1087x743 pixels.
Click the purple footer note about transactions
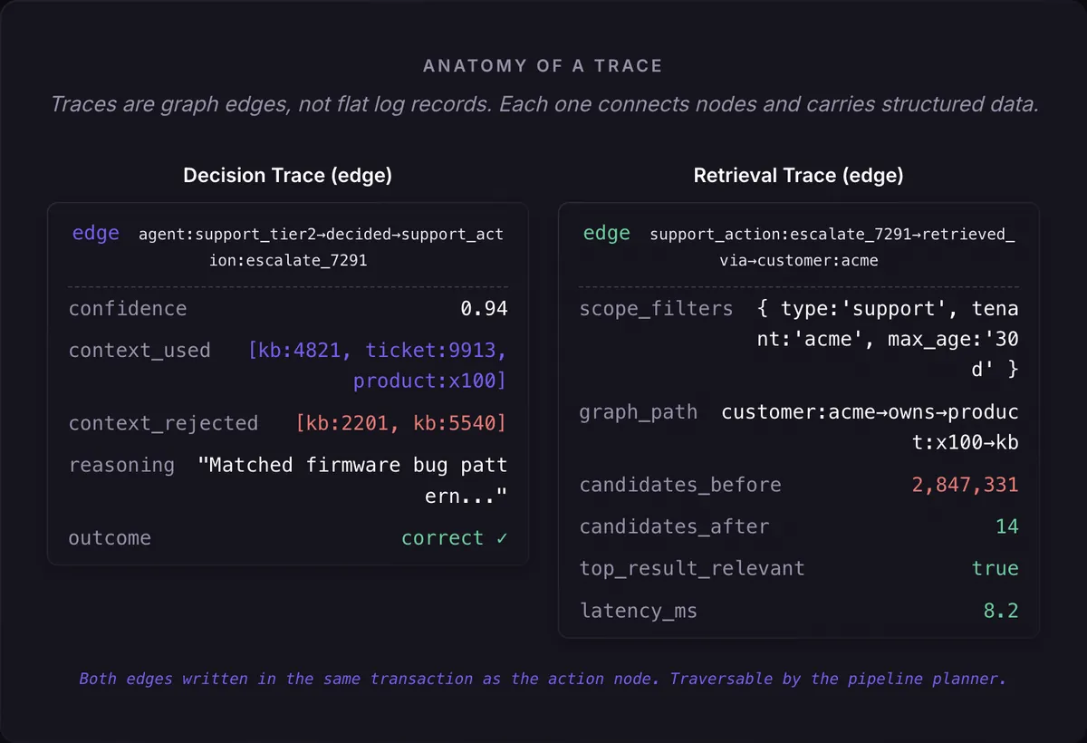click(x=543, y=679)
